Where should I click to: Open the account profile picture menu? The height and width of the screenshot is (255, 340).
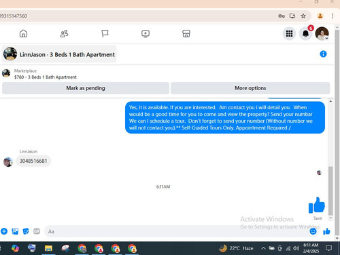point(322,33)
